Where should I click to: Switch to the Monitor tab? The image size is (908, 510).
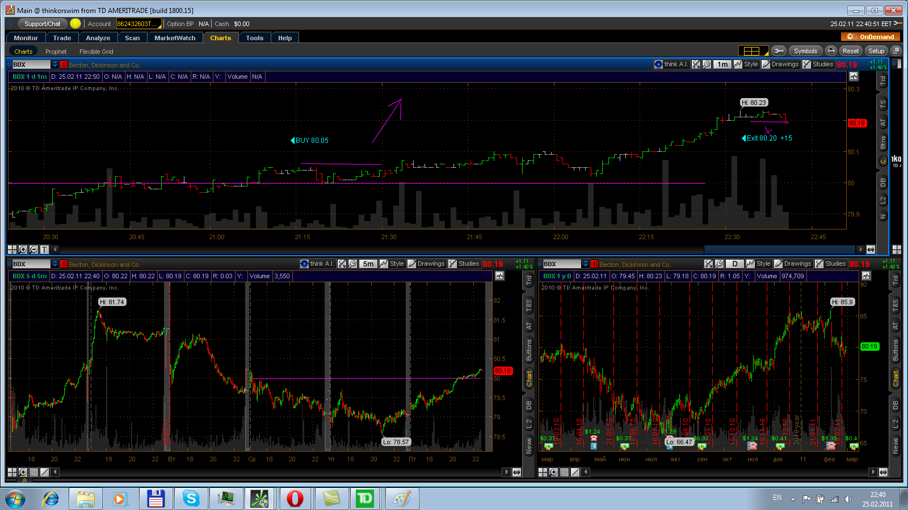coord(26,38)
